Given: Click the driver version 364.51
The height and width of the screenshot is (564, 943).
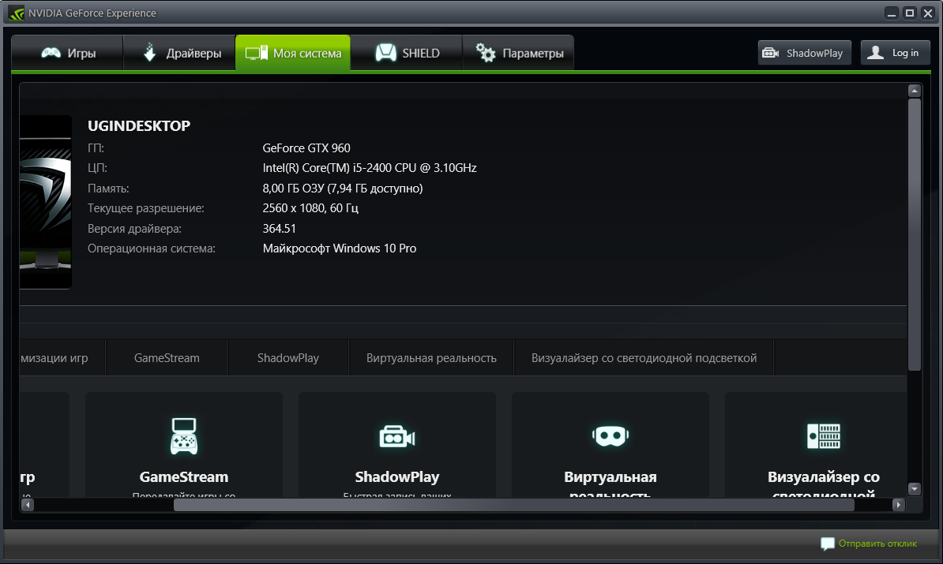Looking at the screenshot, I should tap(280, 228).
